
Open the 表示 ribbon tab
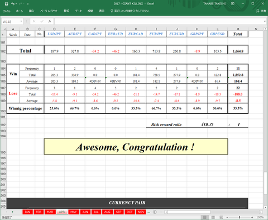point(102,11)
